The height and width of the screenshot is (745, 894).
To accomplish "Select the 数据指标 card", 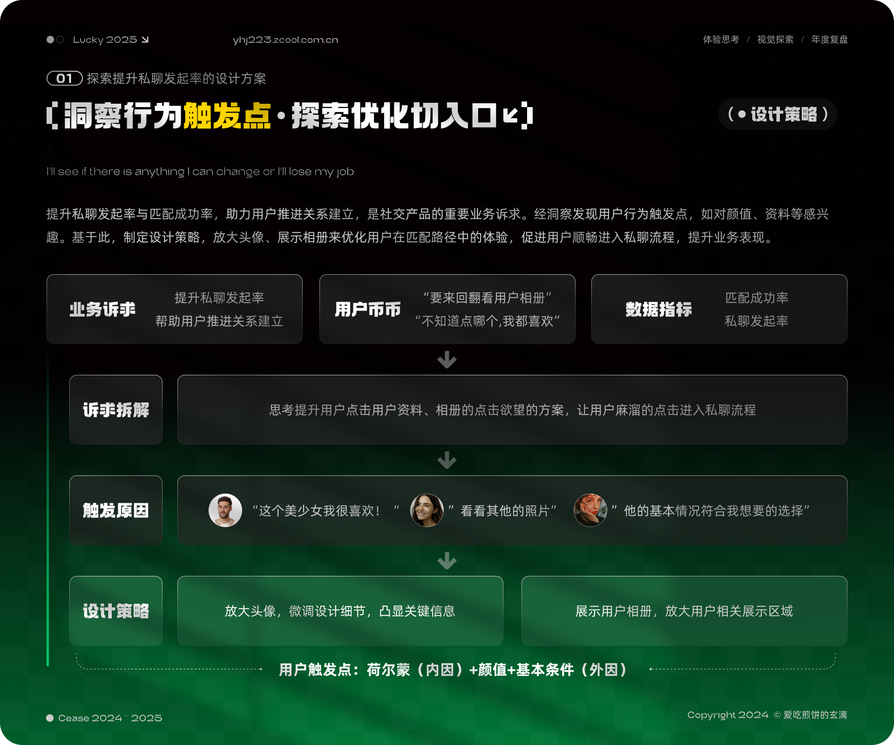I will pos(719,309).
